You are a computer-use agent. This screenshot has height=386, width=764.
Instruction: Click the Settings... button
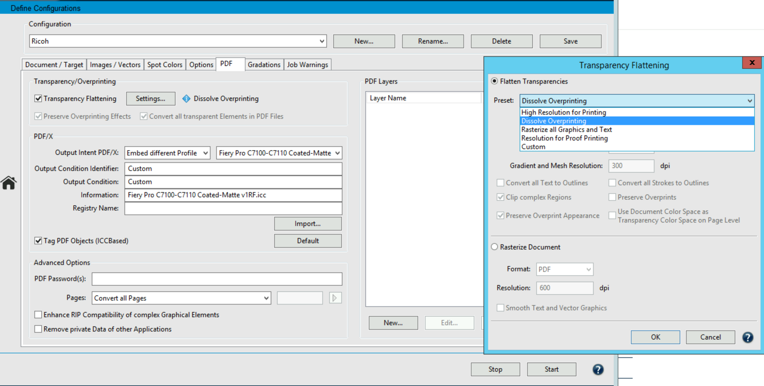click(x=150, y=99)
